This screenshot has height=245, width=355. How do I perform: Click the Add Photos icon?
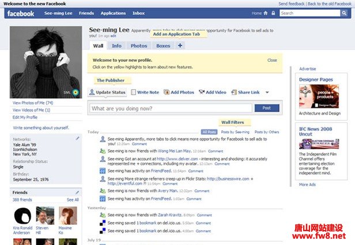167,92
